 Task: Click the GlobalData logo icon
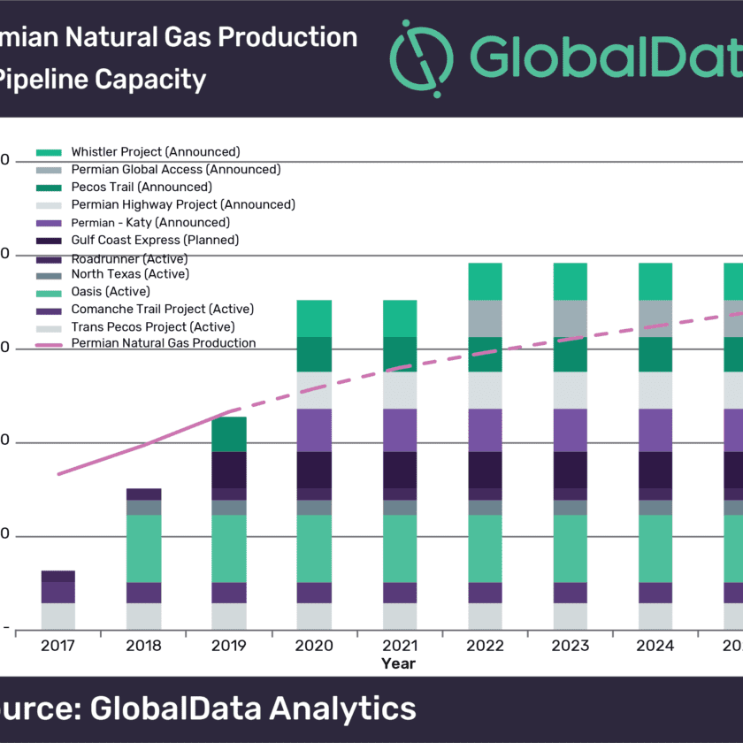coord(421,58)
